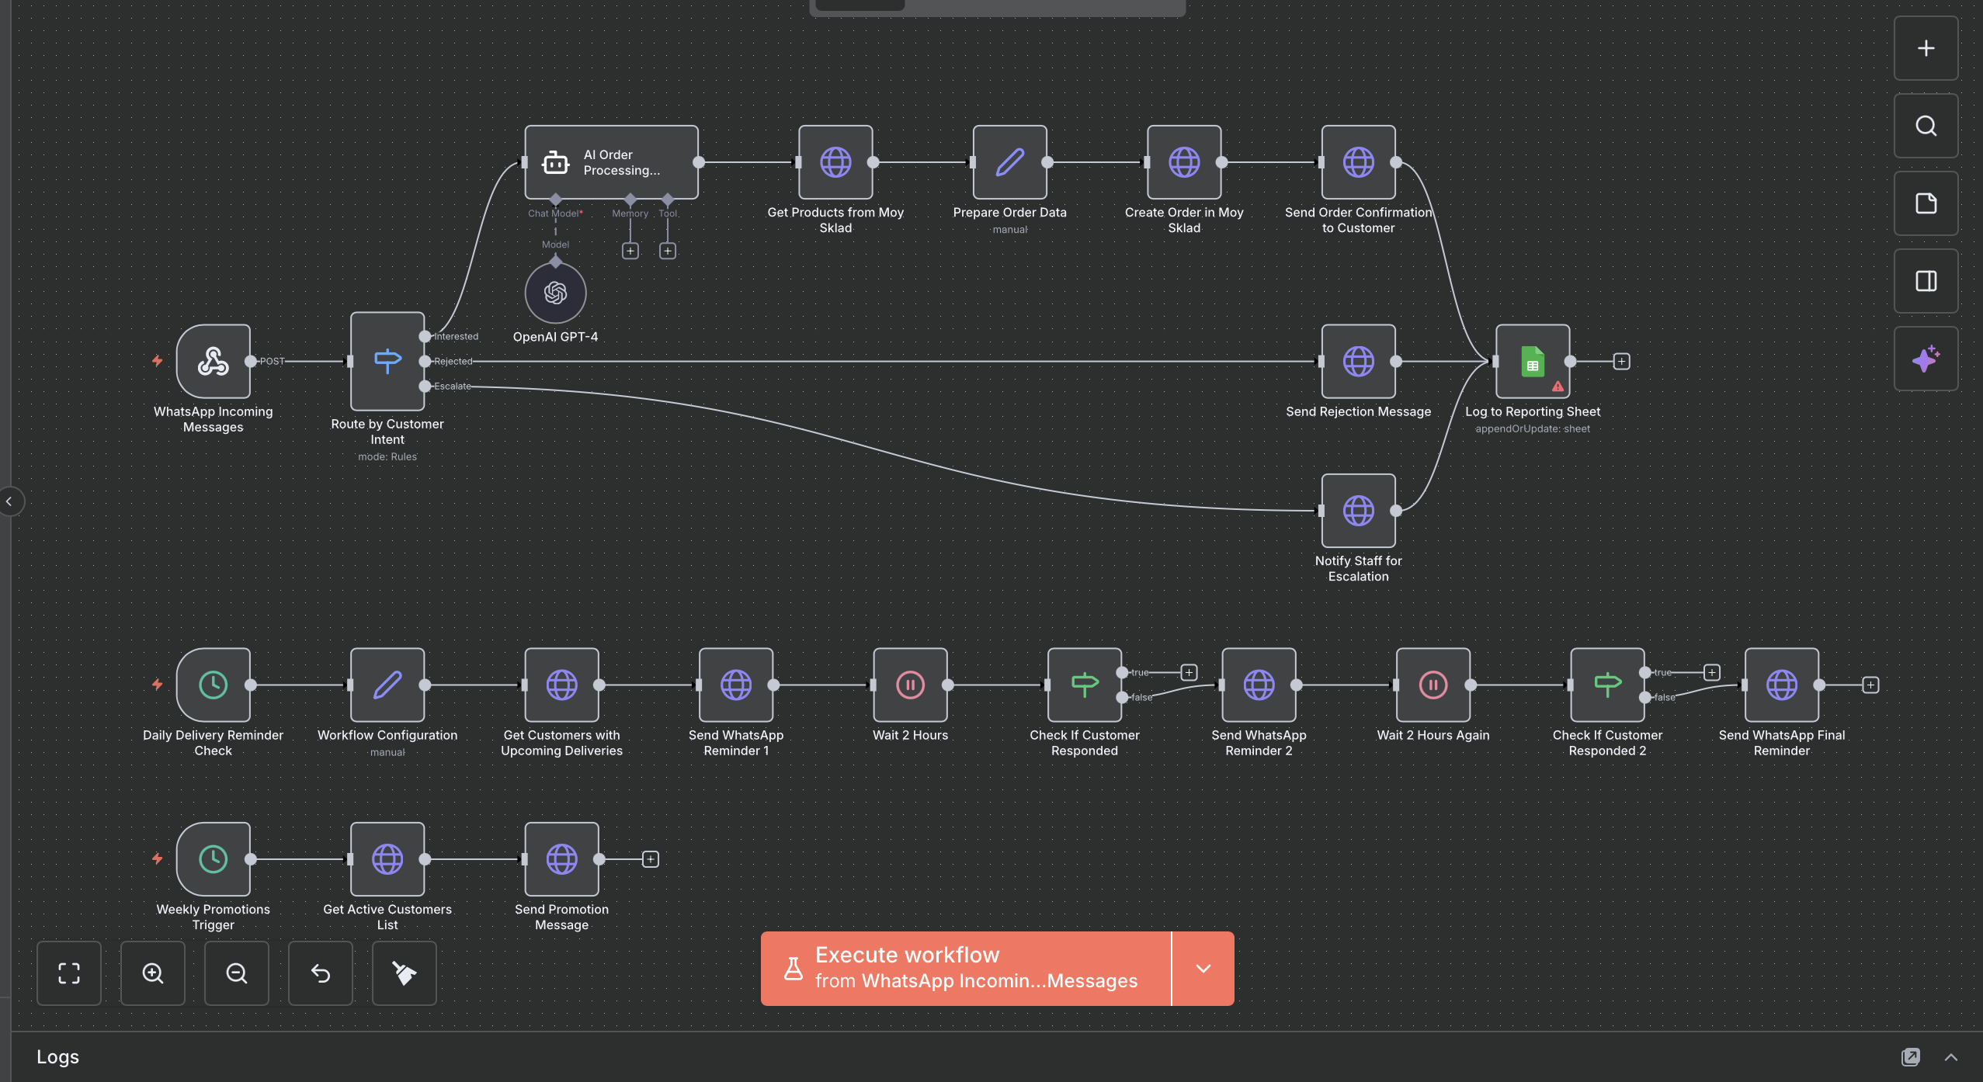The width and height of the screenshot is (1983, 1082).
Task: Open the Send Rejection Message node
Action: pyautogui.click(x=1358, y=361)
